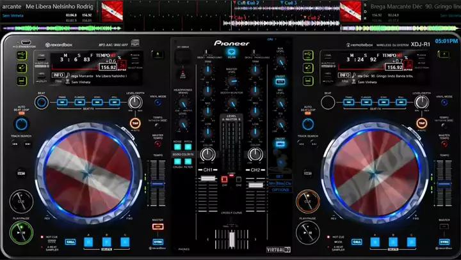Click the left deck USB source icon
The height and width of the screenshot is (260, 461).
tap(22, 55)
